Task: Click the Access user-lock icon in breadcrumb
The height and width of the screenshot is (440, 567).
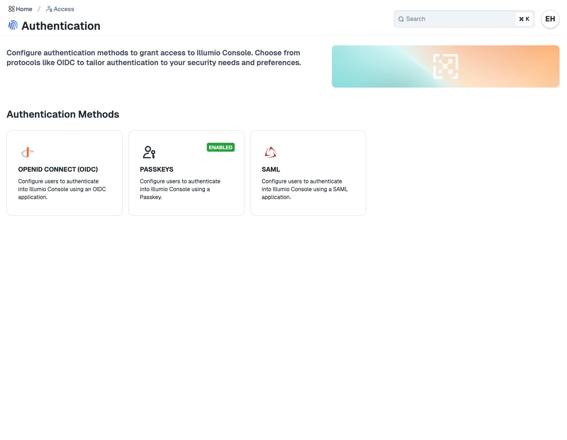Action: (48, 9)
